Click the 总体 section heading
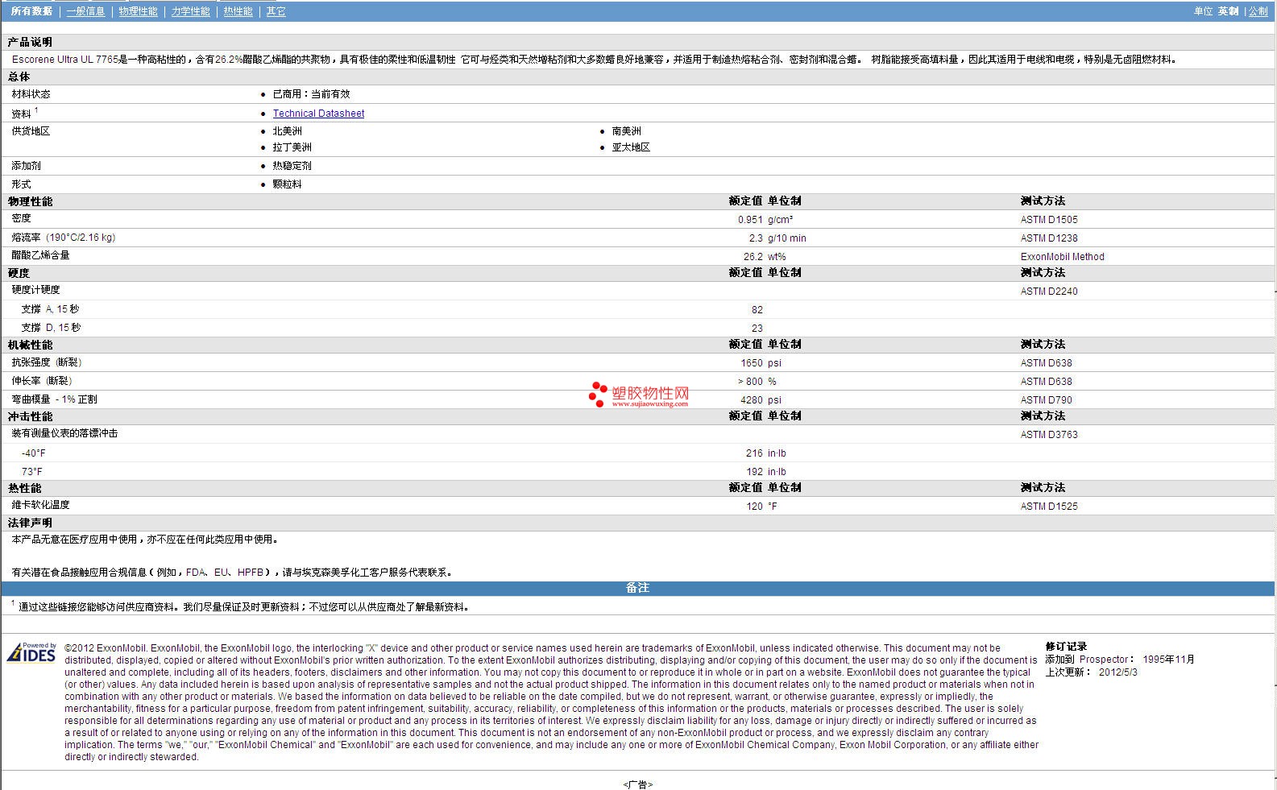1277x790 pixels. click(x=19, y=77)
